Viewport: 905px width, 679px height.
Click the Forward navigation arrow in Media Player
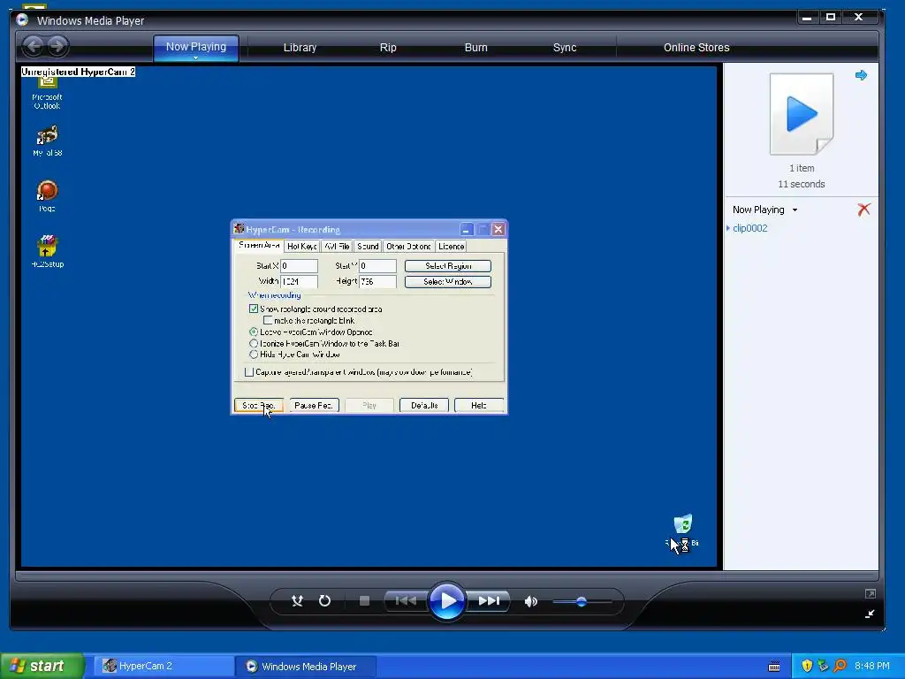57,46
